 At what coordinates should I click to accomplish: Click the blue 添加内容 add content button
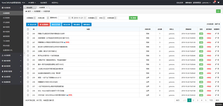(32, 24)
